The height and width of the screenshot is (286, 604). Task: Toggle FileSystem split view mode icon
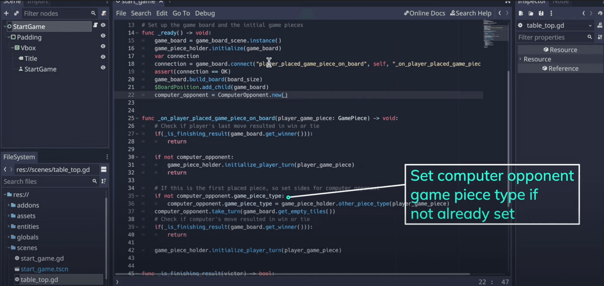104,170
